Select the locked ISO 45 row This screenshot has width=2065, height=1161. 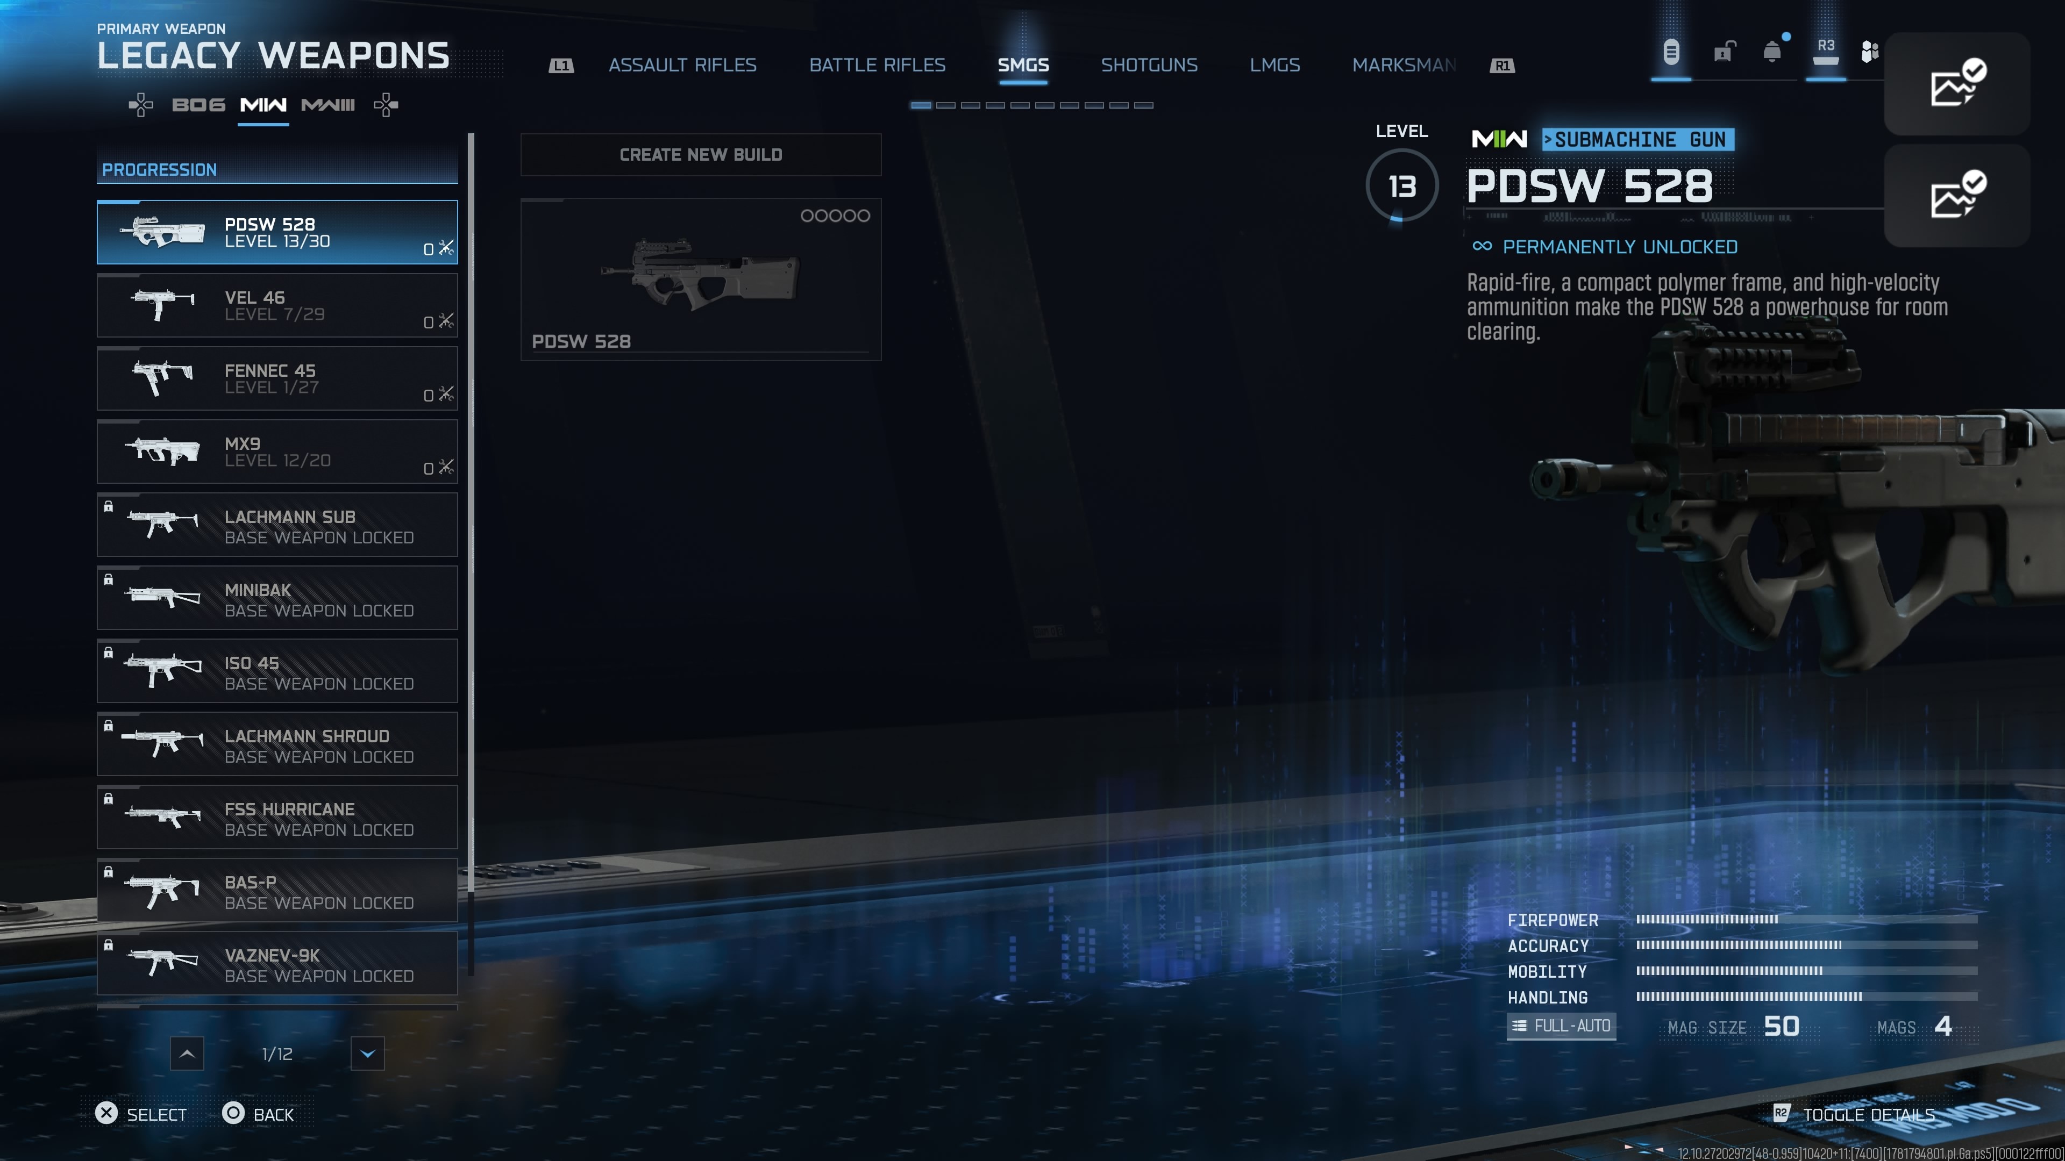tap(277, 671)
